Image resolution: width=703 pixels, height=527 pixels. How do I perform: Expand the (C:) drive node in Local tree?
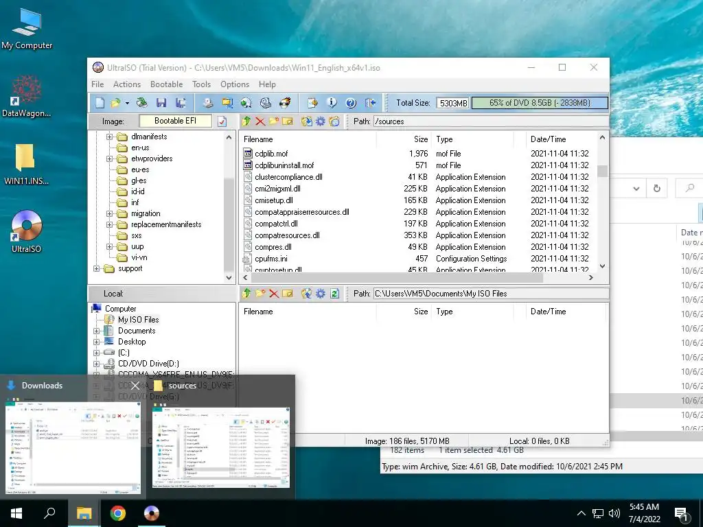click(96, 353)
